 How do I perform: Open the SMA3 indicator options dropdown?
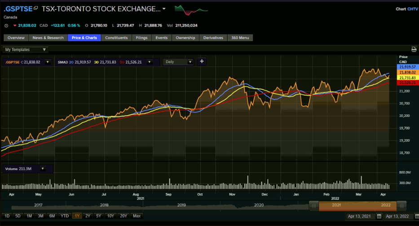(x=150, y=62)
